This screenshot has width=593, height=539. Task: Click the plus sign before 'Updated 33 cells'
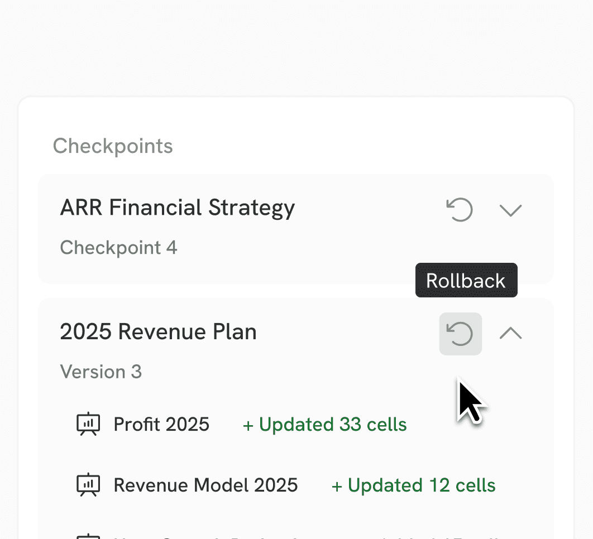[x=248, y=426]
